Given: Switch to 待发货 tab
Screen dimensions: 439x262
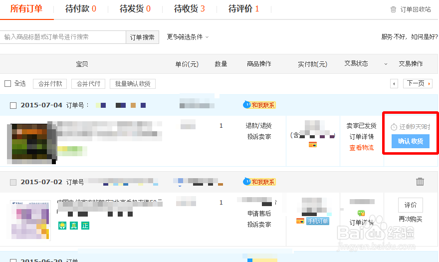Looking at the screenshot, I should pos(135,8).
